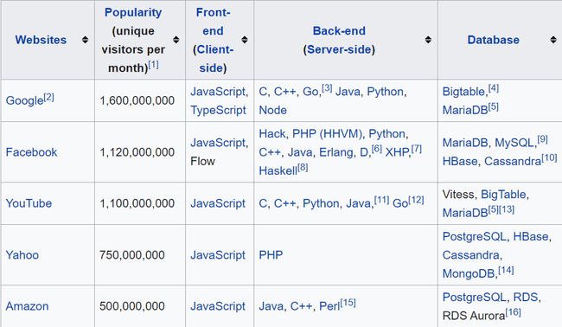Sort by Database column sort arrows
The width and height of the screenshot is (562, 327).
coord(553,40)
